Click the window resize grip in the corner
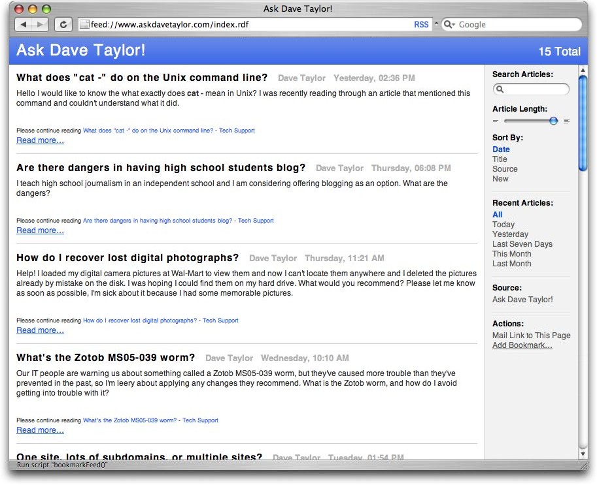 pos(583,465)
